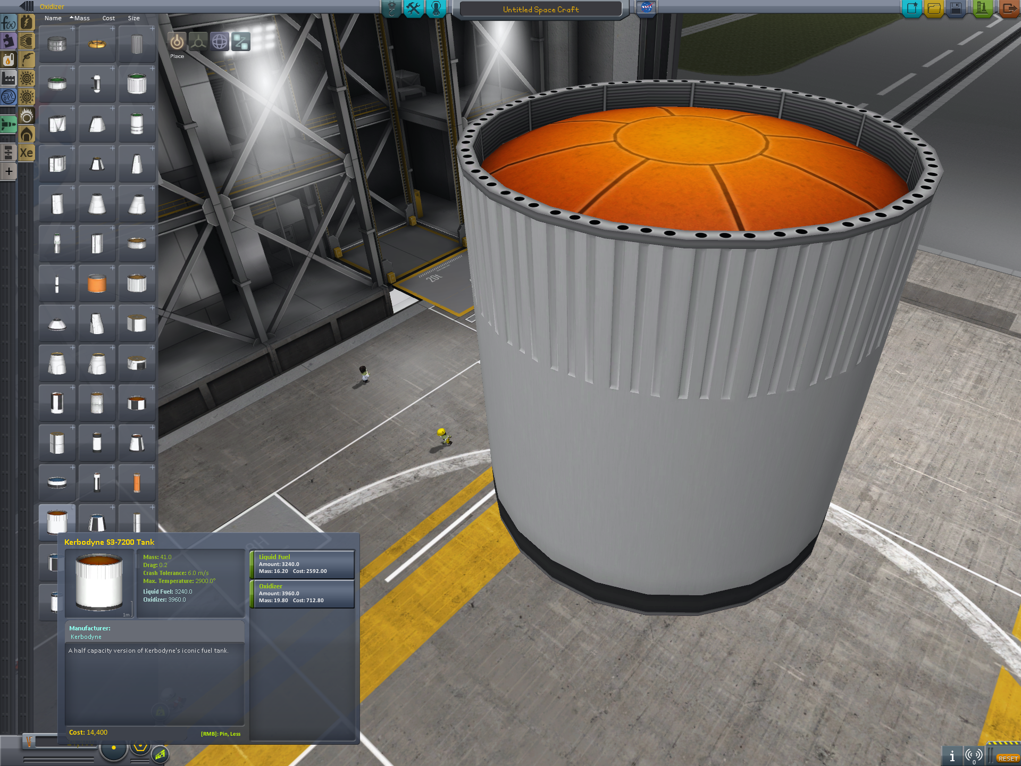
Task: Click the Liquid Fuel resource panel in tooltip
Action: coord(302,564)
